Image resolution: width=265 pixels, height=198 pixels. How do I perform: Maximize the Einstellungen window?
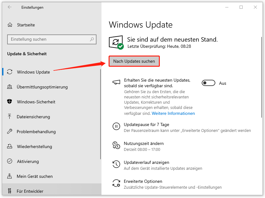(x=241, y=7)
